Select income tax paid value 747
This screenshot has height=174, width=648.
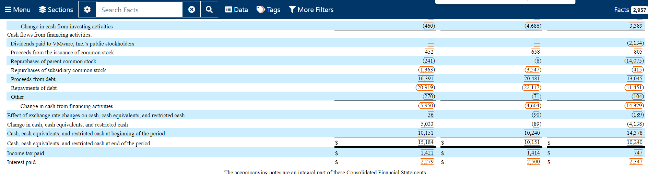coord(638,152)
